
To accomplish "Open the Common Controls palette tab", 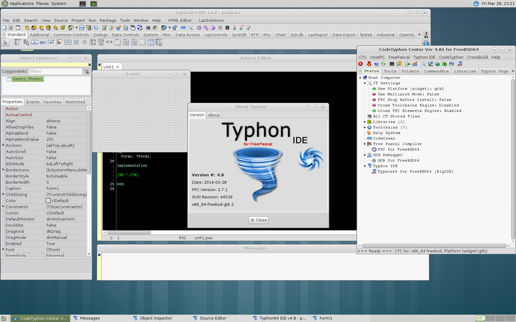I will pyautogui.click(x=71, y=35).
